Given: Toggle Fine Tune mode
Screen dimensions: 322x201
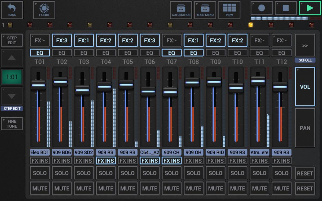Looking at the screenshot, I should click(x=12, y=124).
